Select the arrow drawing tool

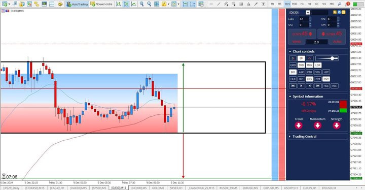pos(256,4)
